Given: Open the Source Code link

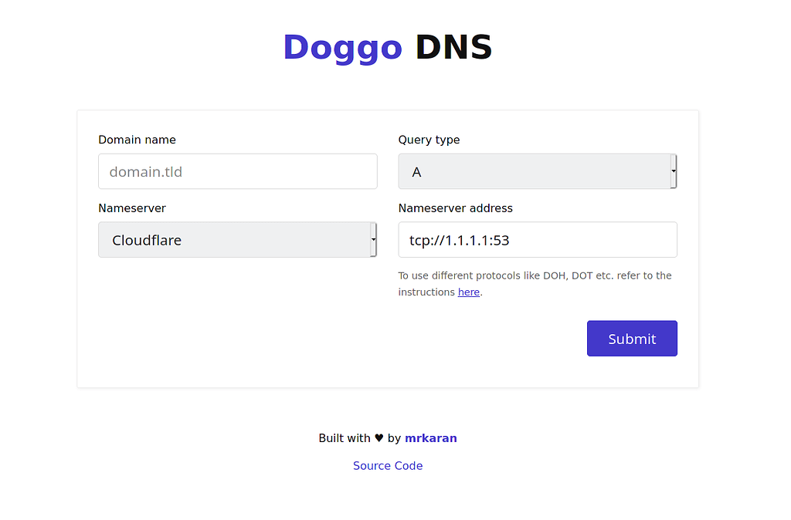Looking at the screenshot, I should click(x=388, y=466).
